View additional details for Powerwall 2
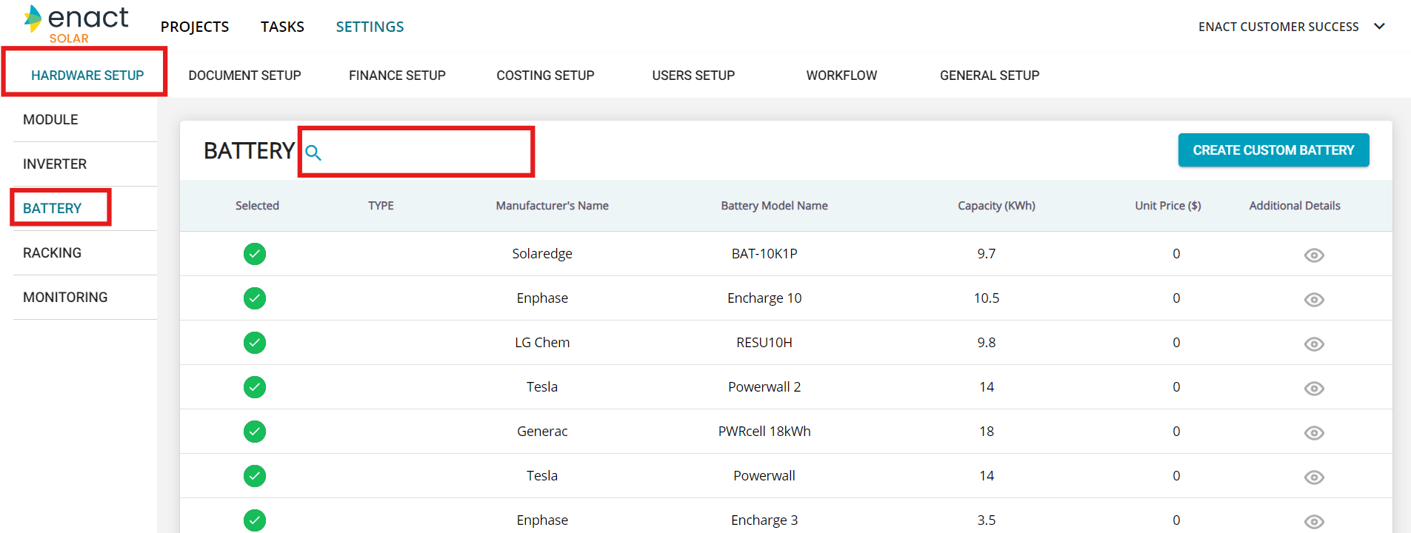Image resolution: width=1411 pixels, height=533 pixels. [1314, 388]
